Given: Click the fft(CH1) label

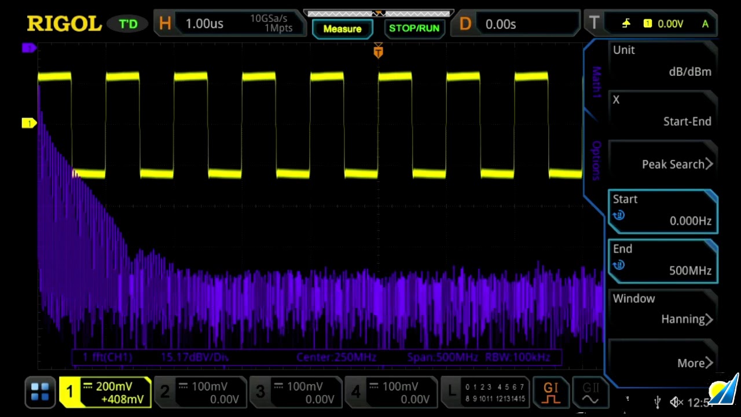Looking at the screenshot, I should 107,357.
